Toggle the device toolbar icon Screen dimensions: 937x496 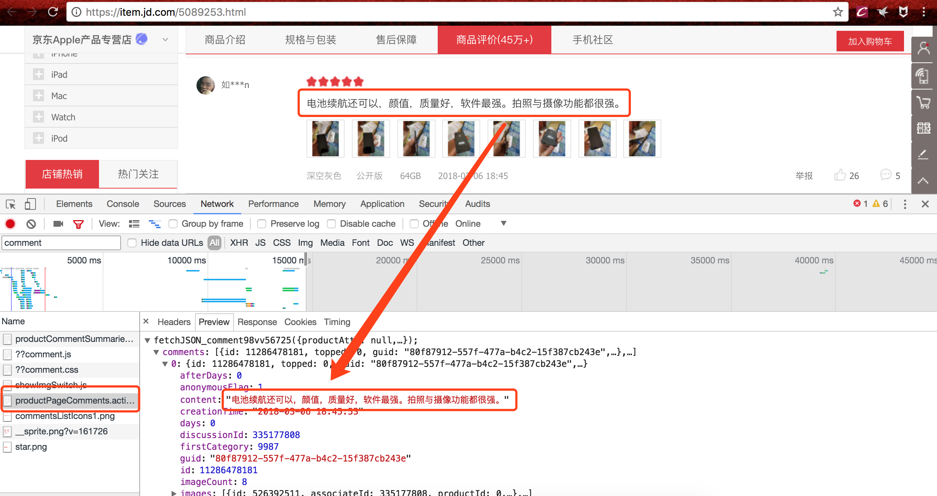pos(30,204)
